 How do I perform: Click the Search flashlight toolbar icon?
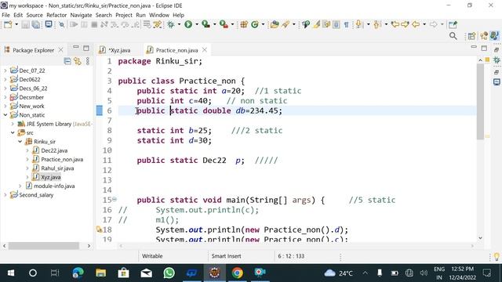tap(286, 24)
